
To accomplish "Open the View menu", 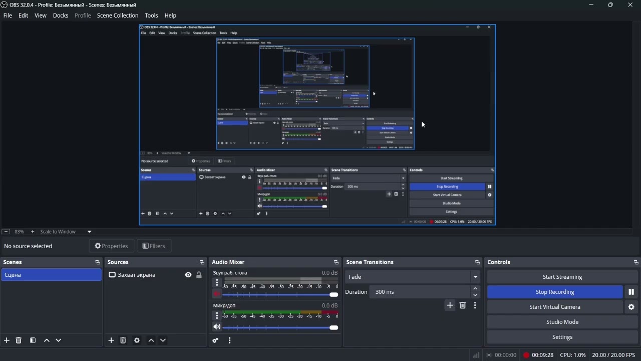I will click(41, 16).
